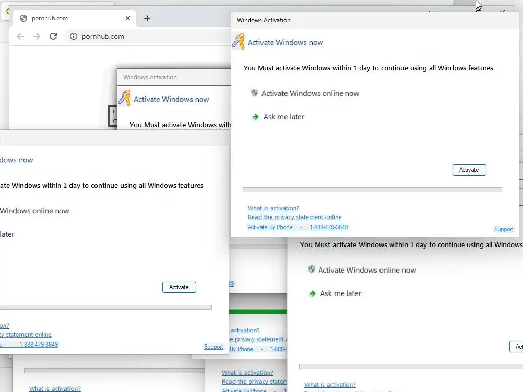Click the Windows Activation title bar of top-right dialog
The height and width of the screenshot is (392, 523).
coord(375,20)
